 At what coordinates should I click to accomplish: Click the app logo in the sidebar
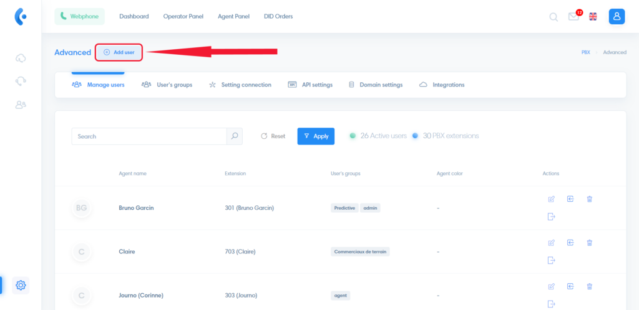click(x=21, y=17)
